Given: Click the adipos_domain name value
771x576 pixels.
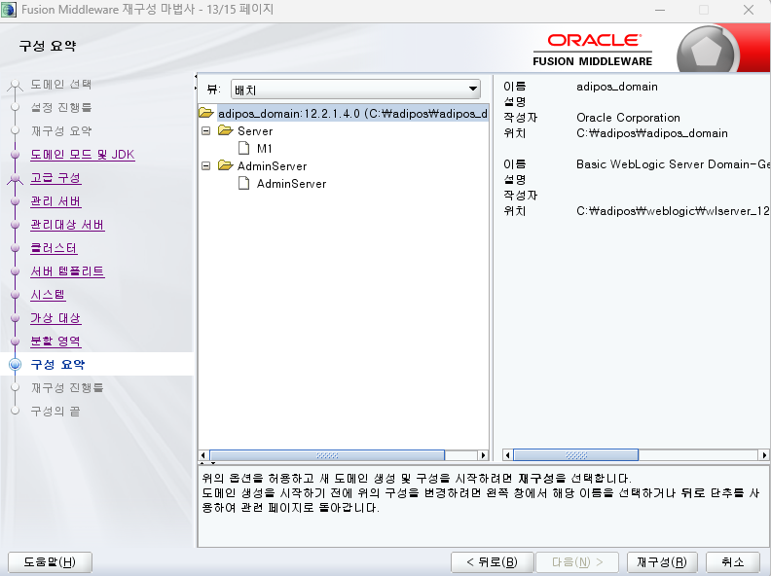Looking at the screenshot, I should click(x=617, y=87).
